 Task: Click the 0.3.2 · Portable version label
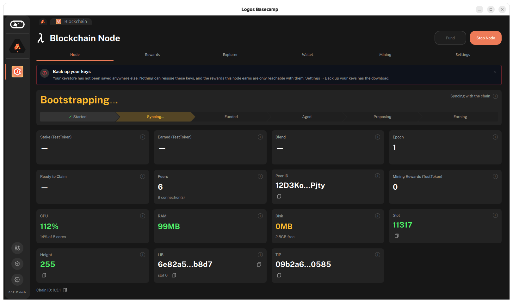point(17,292)
